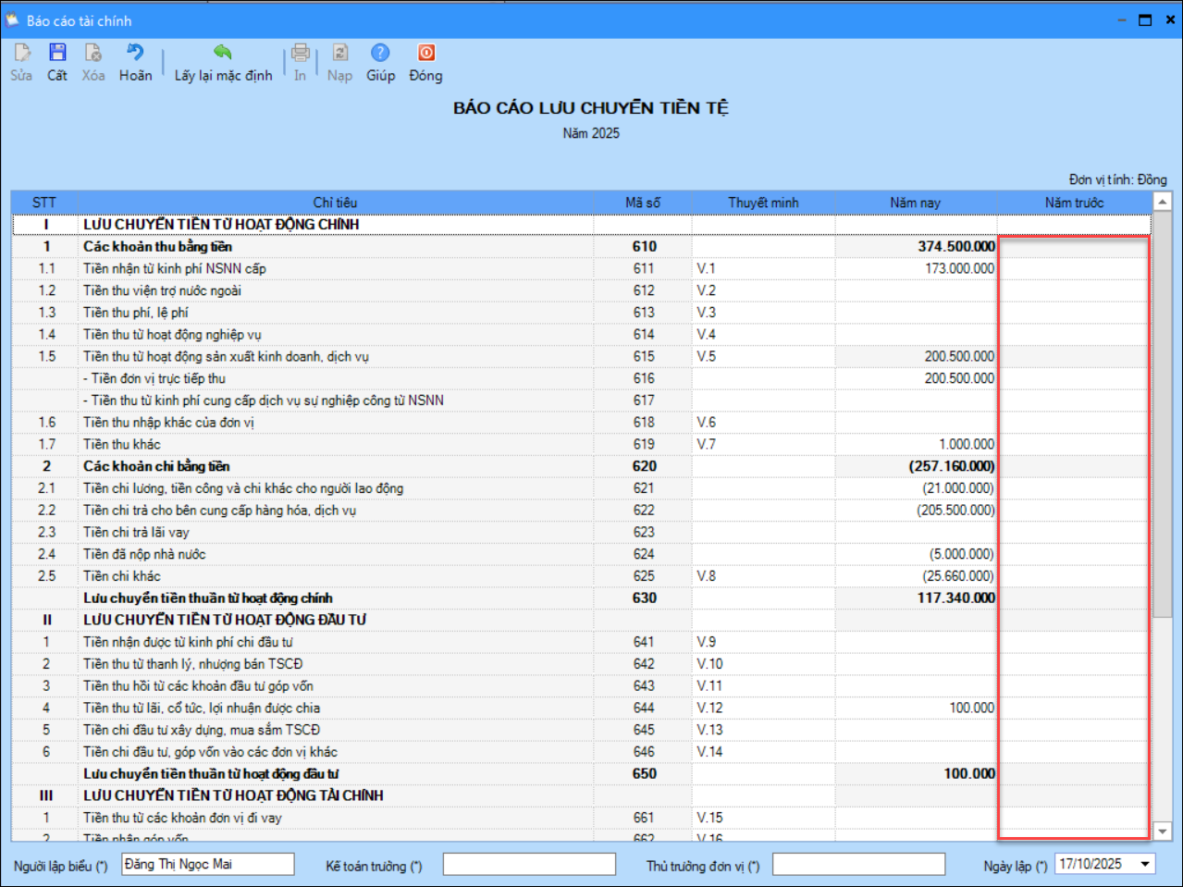
Task: Click the Đóng (Close) red icon
Action: click(x=425, y=54)
